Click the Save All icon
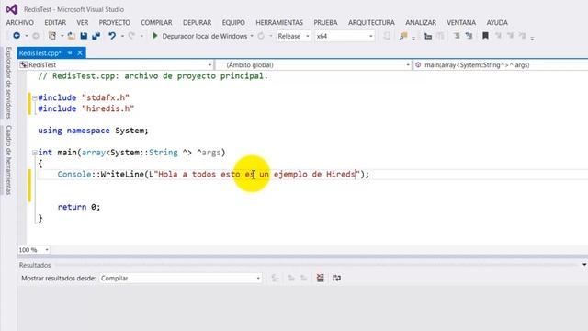 pos(96,36)
